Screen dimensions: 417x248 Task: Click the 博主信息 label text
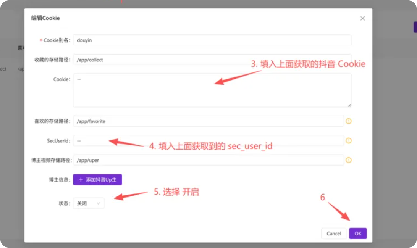[x=57, y=180]
